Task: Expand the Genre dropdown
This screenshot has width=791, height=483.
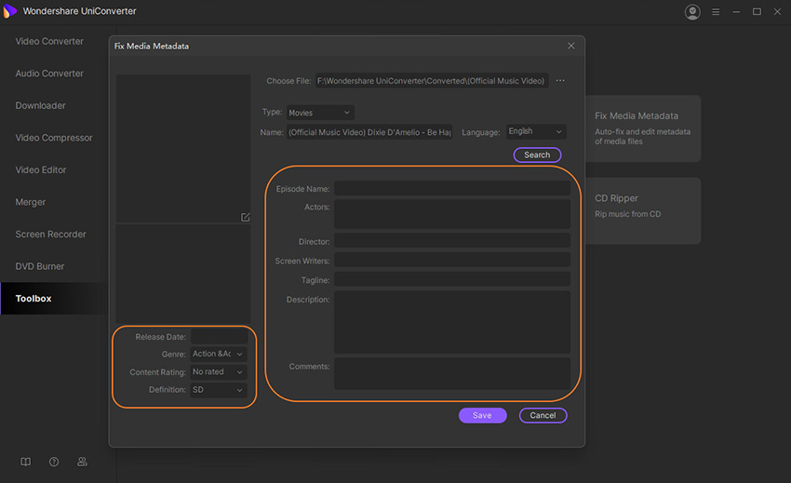Action: 219,355
